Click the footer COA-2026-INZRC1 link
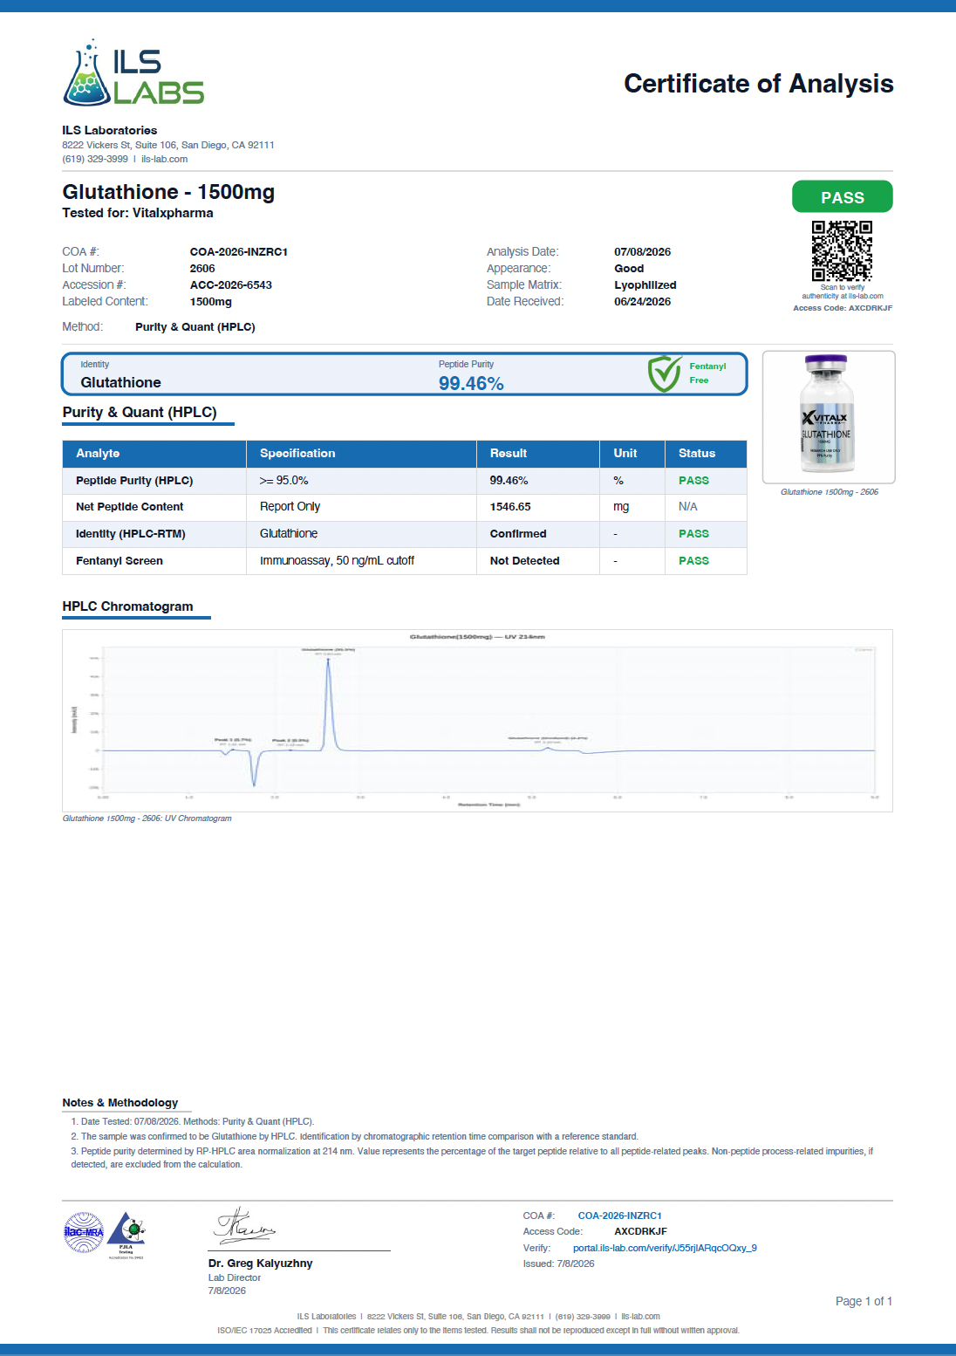The height and width of the screenshot is (1356, 956). (x=619, y=1216)
